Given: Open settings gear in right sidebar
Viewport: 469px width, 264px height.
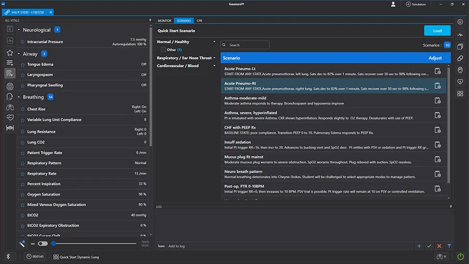Looking at the screenshot, I should point(460,22).
